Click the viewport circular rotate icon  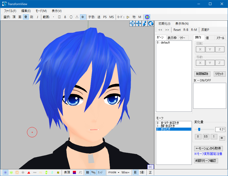pyautogui.click(x=151, y=23)
